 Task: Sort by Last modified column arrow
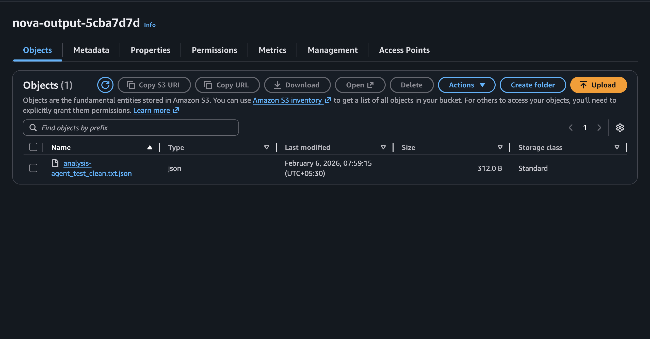[383, 147]
